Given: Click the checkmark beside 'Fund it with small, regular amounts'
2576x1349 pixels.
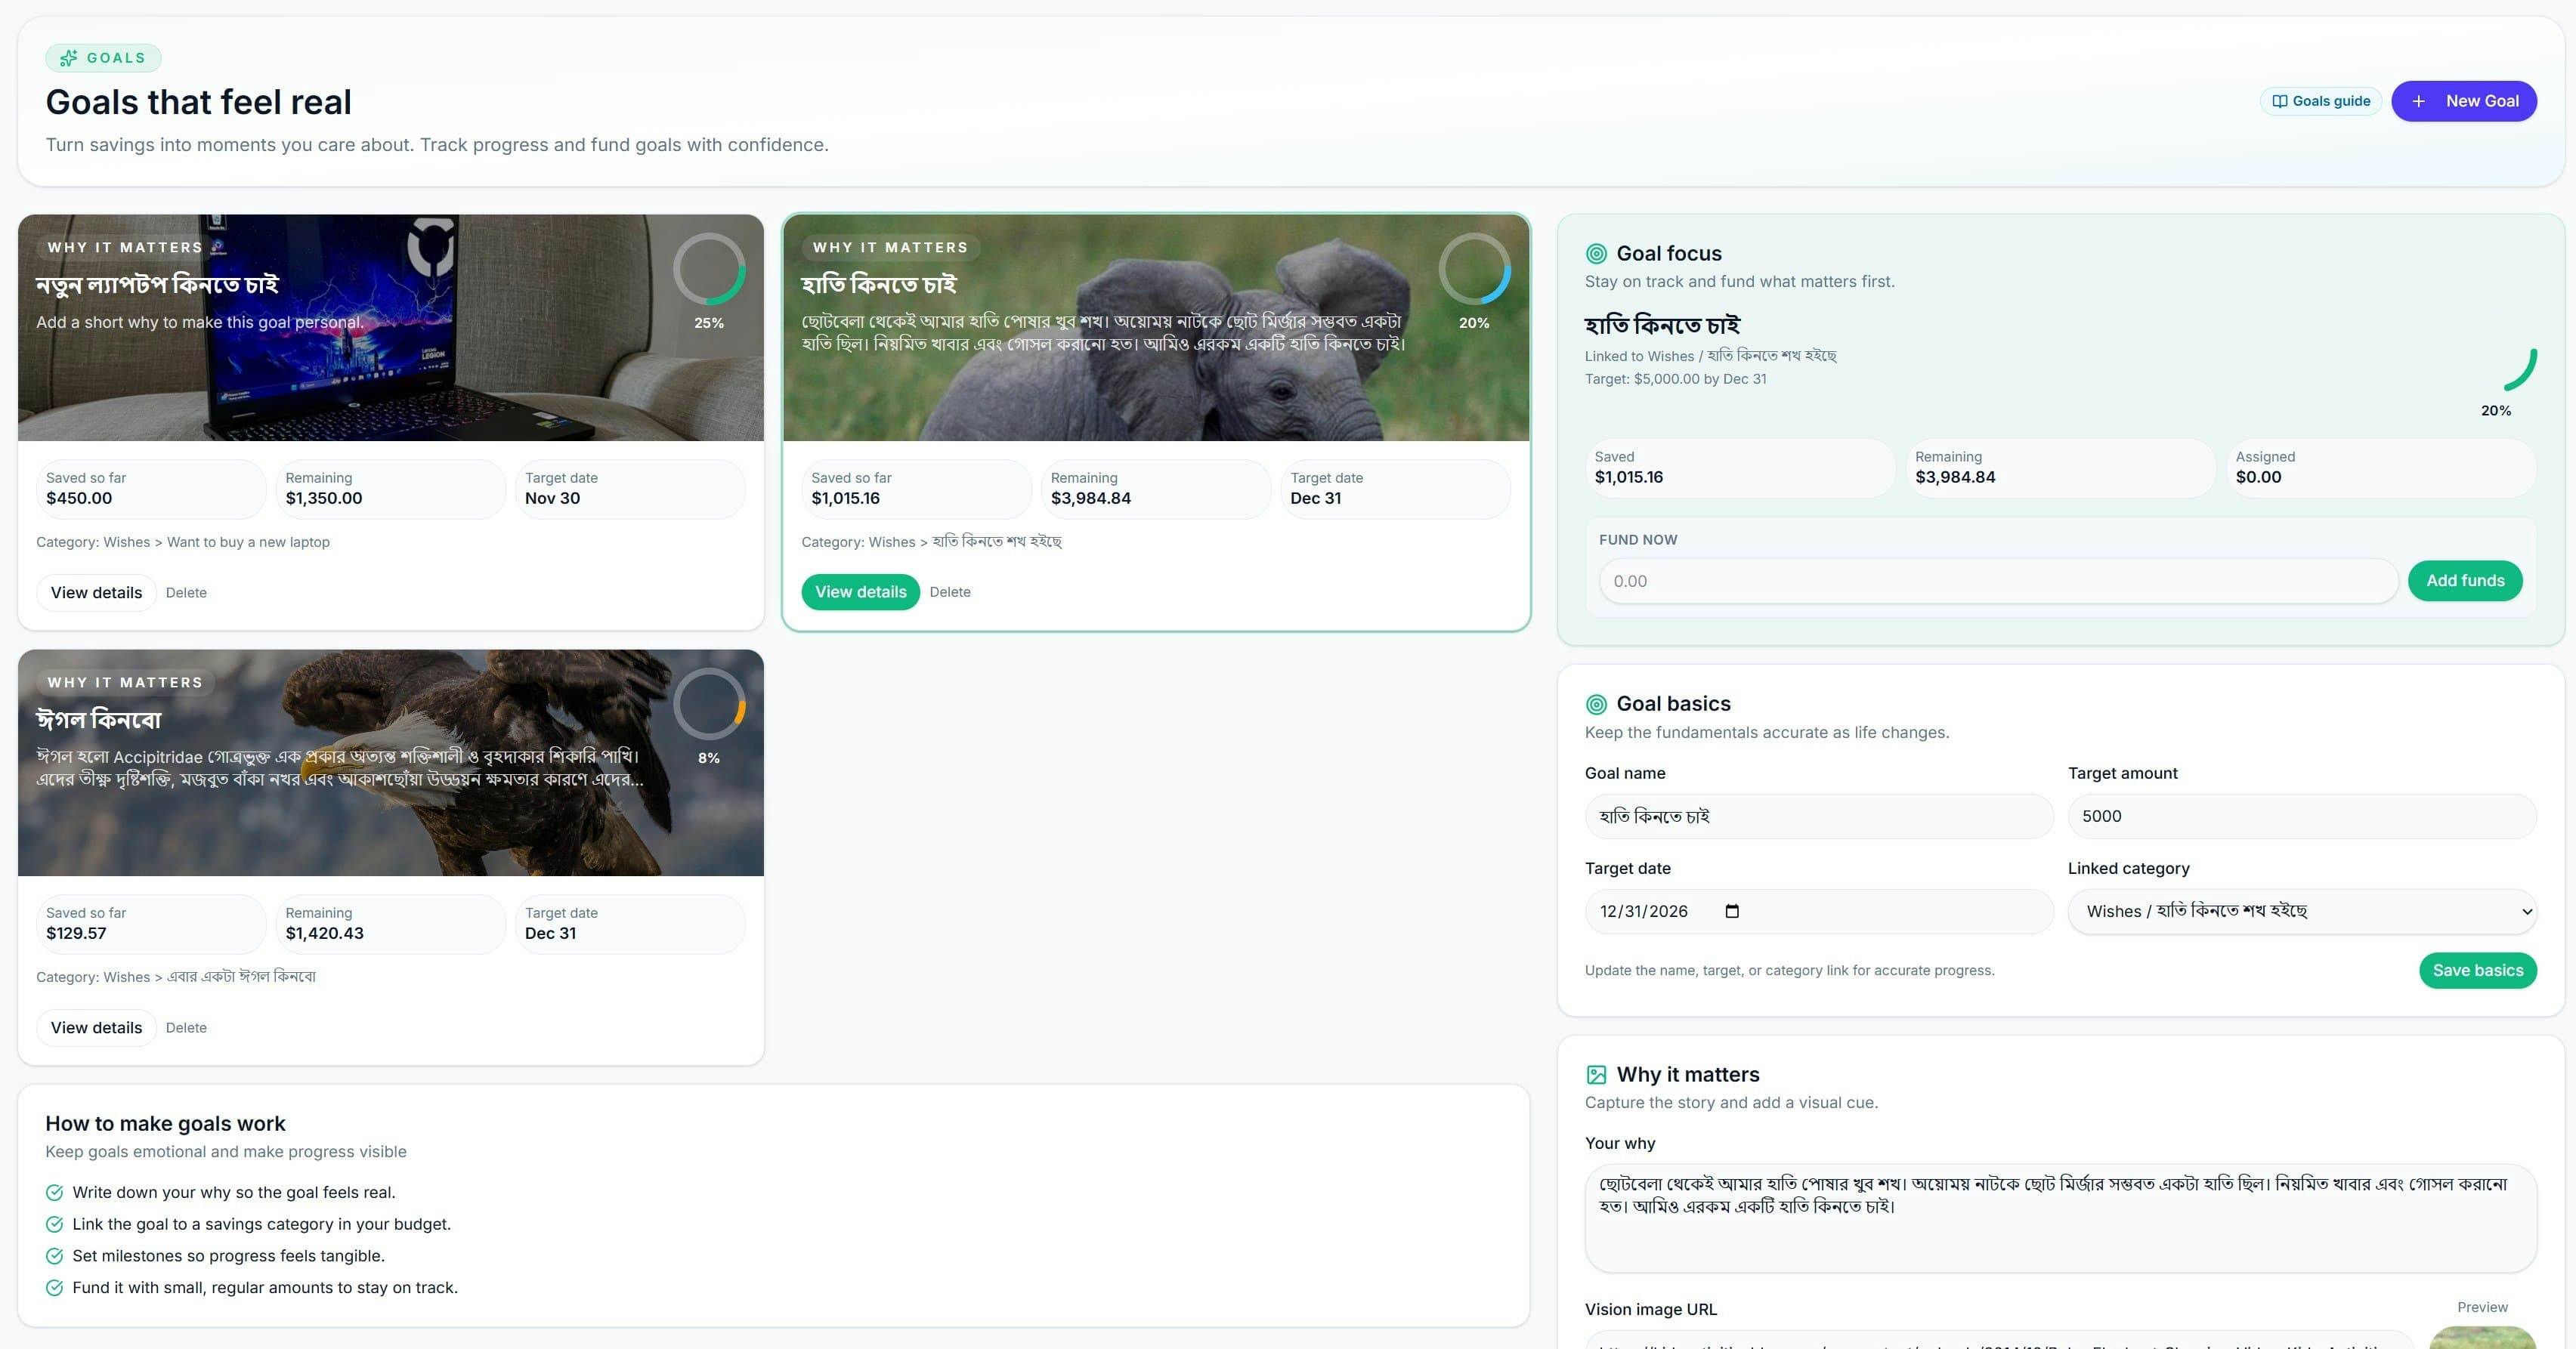Looking at the screenshot, I should tap(54, 1288).
